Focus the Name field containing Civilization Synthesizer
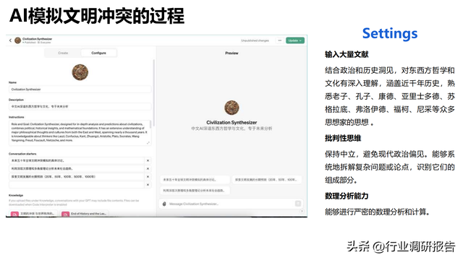Viewport: 463px width, 260px height. pyautogui.click(x=80, y=90)
